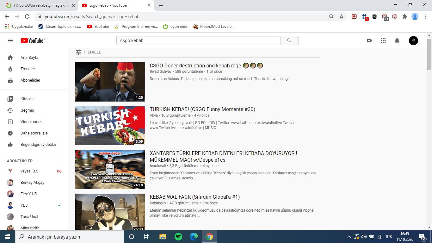
Task: Open File Explorer from the taskbar
Action: (x=163, y=237)
